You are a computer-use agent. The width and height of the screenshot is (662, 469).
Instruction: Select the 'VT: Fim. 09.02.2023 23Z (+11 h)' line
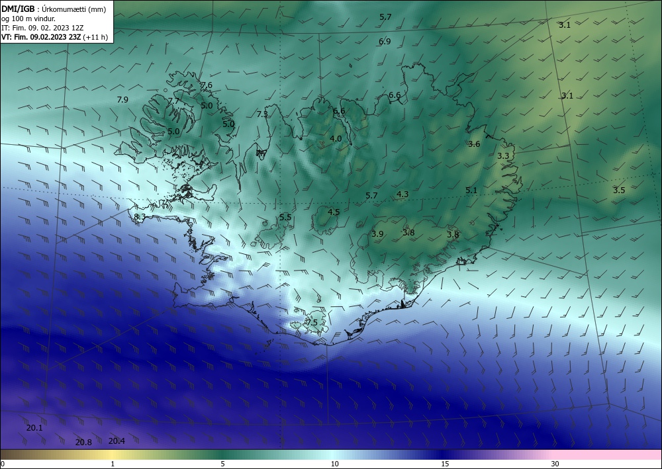[54, 37]
